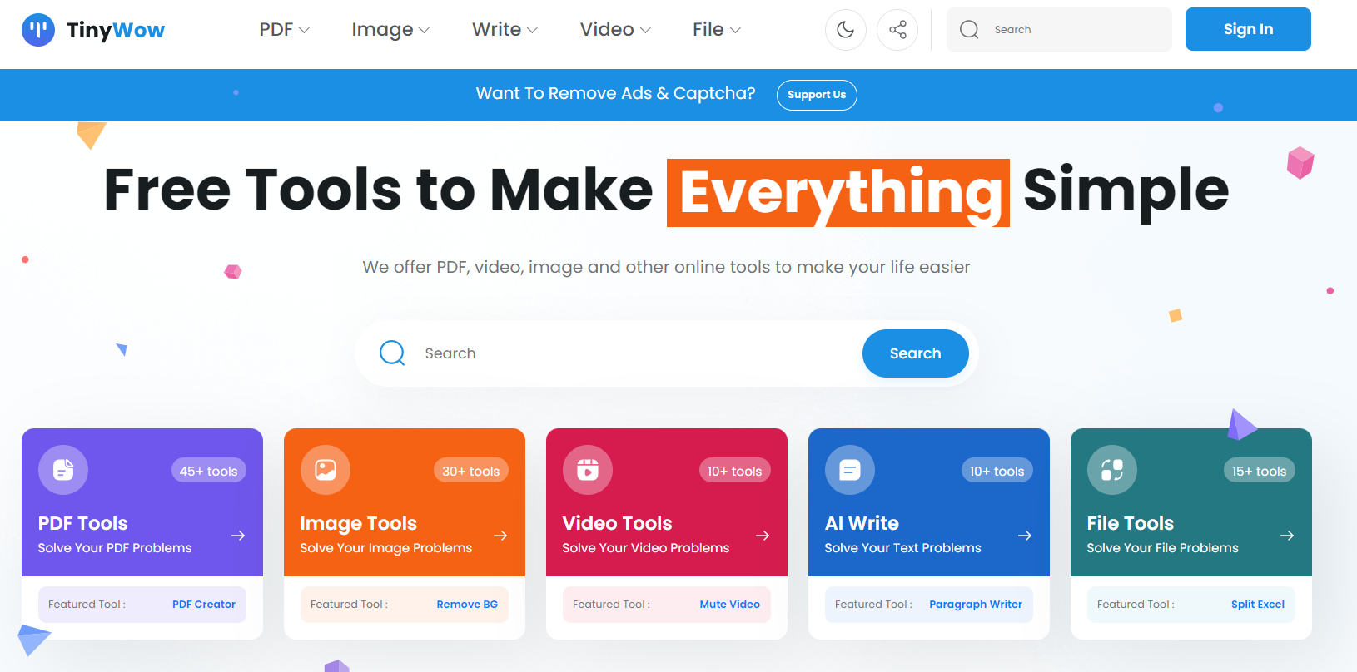This screenshot has width=1357, height=672.
Task: Click the arrow on the File Tools card
Action: coord(1287,536)
